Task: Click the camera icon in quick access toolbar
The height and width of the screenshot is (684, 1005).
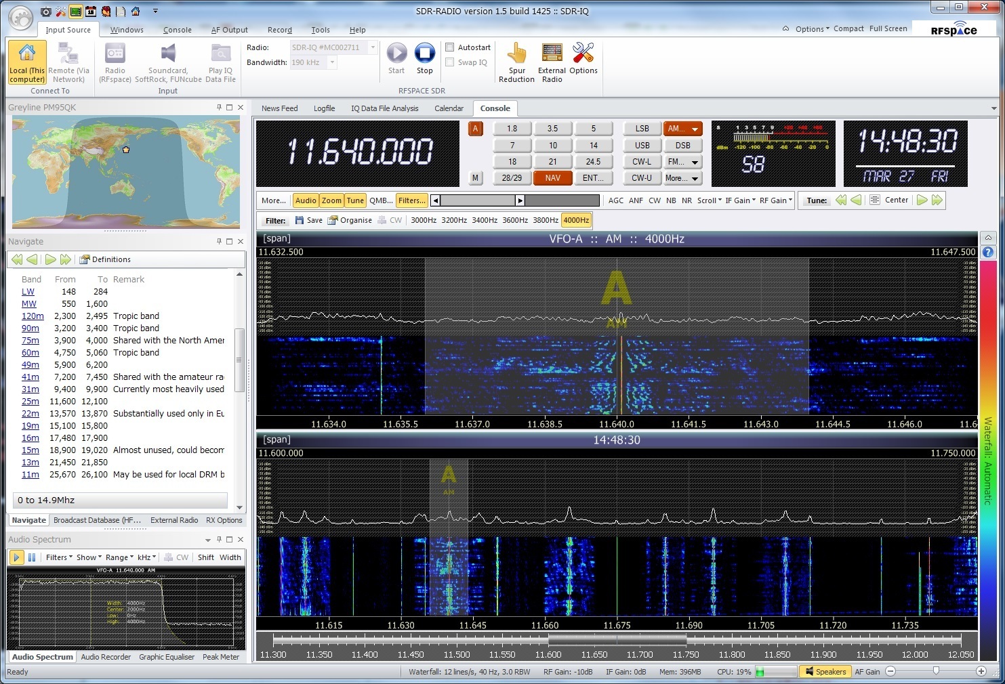Action: 45,11
